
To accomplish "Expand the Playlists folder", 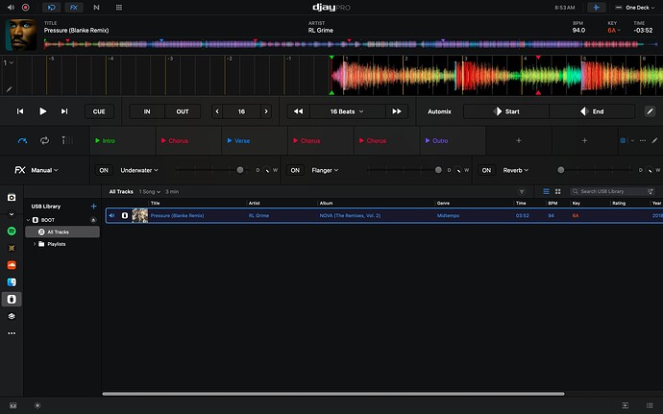I will click(x=35, y=244).
